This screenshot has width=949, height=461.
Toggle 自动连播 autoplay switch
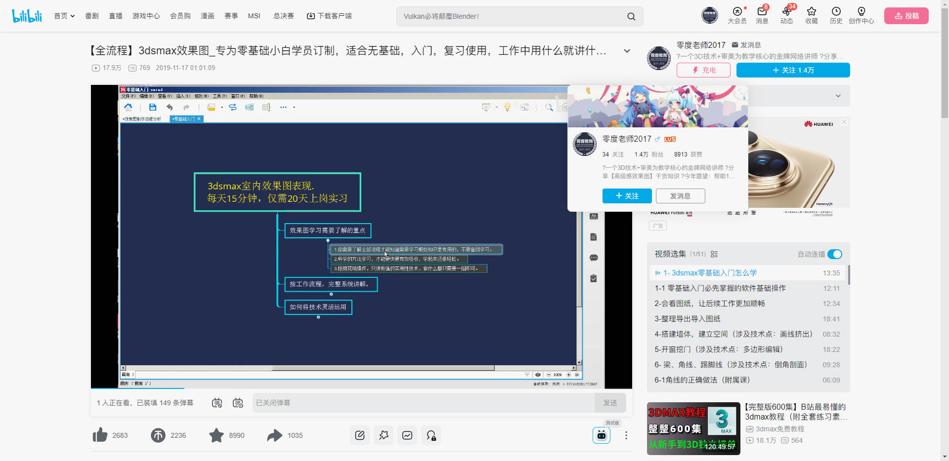[835, 254]
